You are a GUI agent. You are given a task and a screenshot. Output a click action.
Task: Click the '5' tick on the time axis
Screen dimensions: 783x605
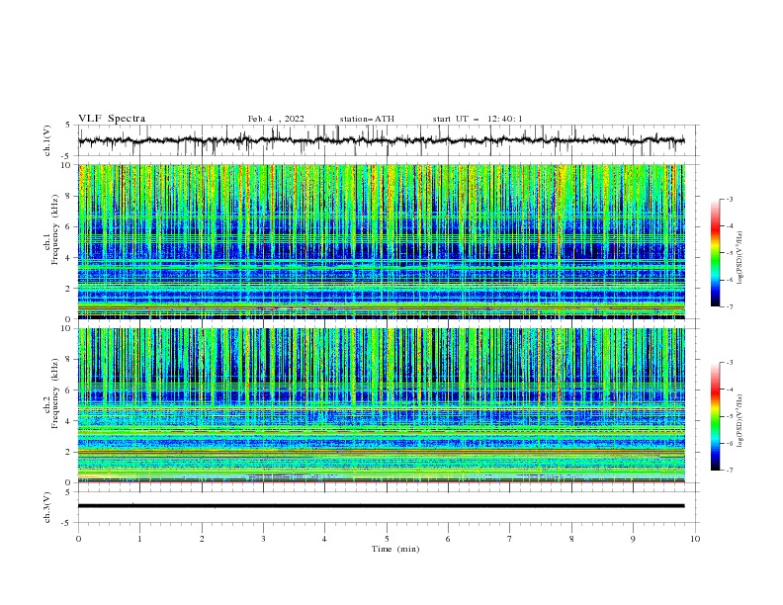point(387,539)
